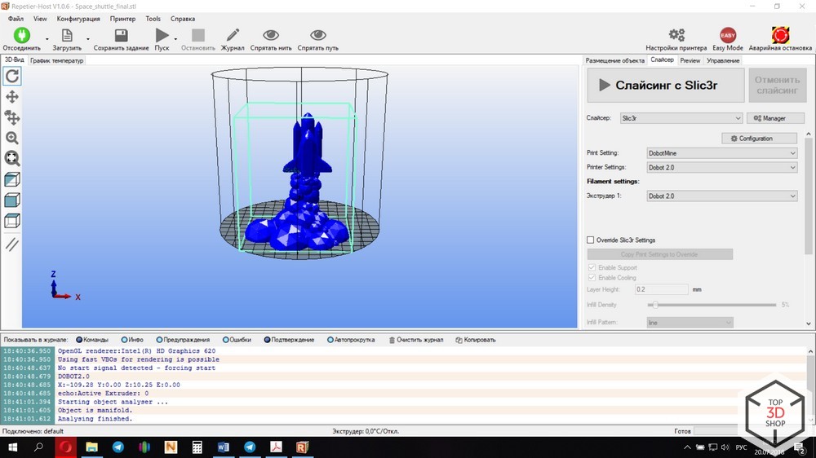816x458 pixels.
Task: Open Word from the taskbar
Action: 224,447
